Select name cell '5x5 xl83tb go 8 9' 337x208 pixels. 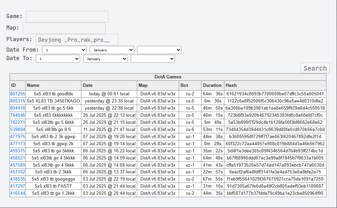(53, 129)
